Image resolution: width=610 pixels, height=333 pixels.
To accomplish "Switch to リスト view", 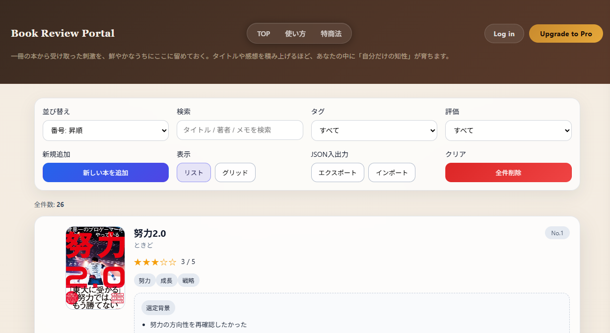I will (194, 173).
